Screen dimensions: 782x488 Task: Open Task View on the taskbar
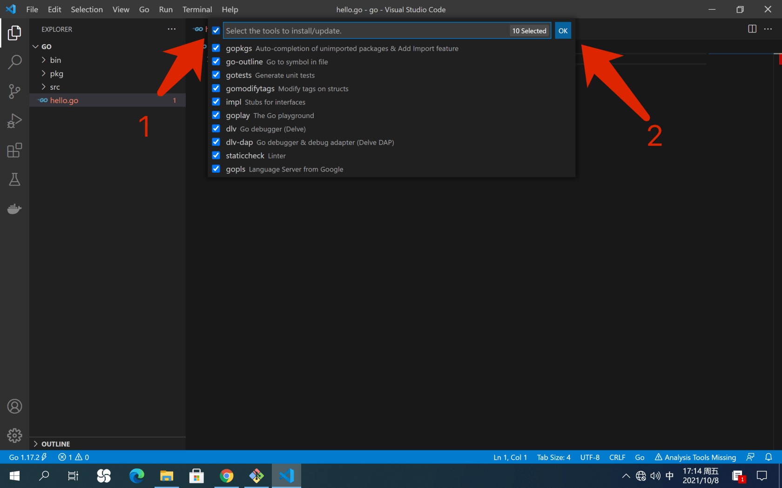tap(73, 476)
